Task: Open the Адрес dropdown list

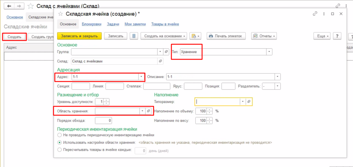Action: (x=141, y=76)
